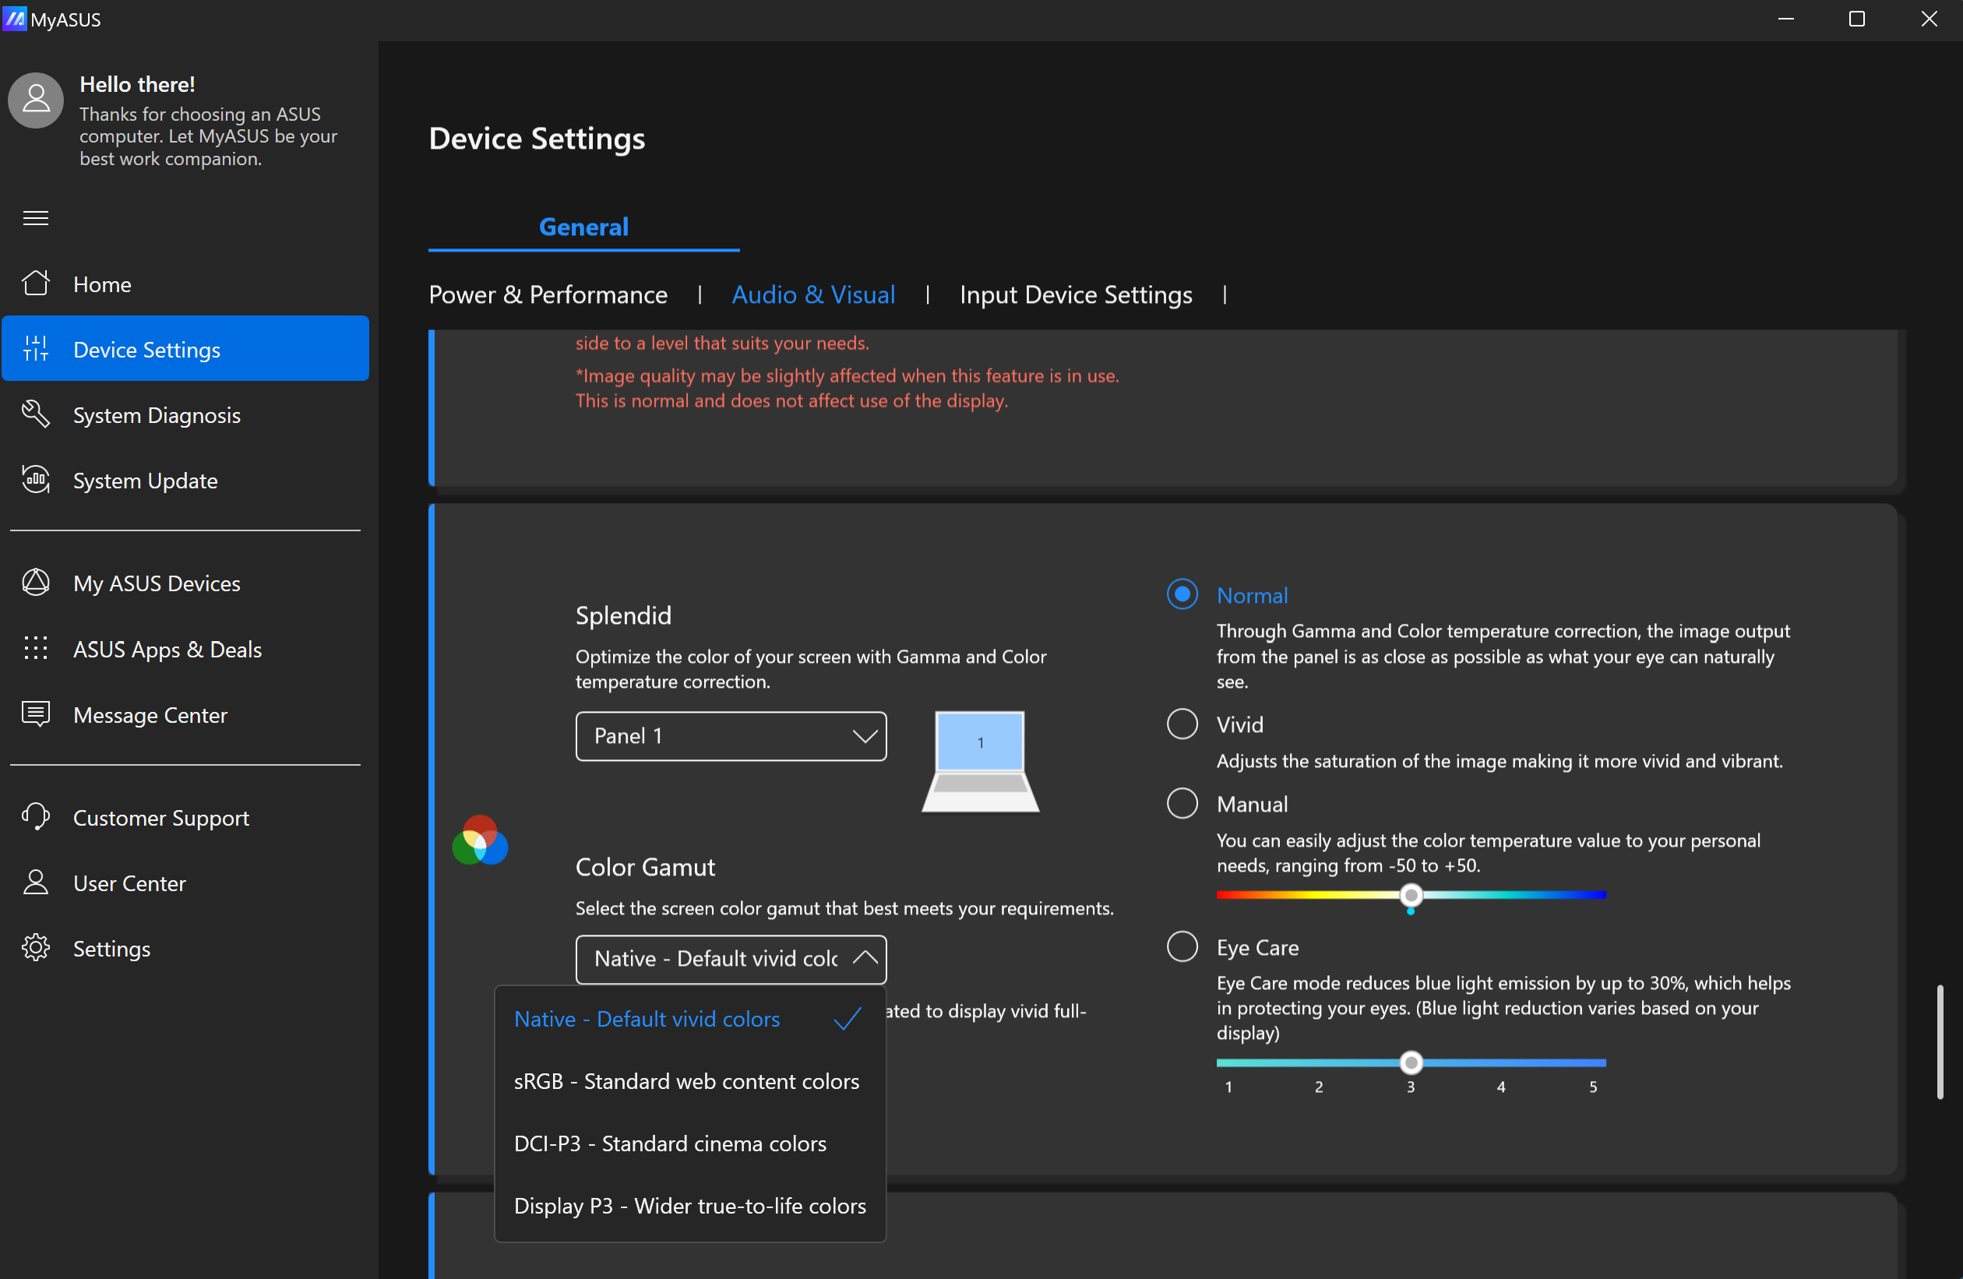Select the Manual color mode radio
1963x1279 pixels.
(1182, 803)
